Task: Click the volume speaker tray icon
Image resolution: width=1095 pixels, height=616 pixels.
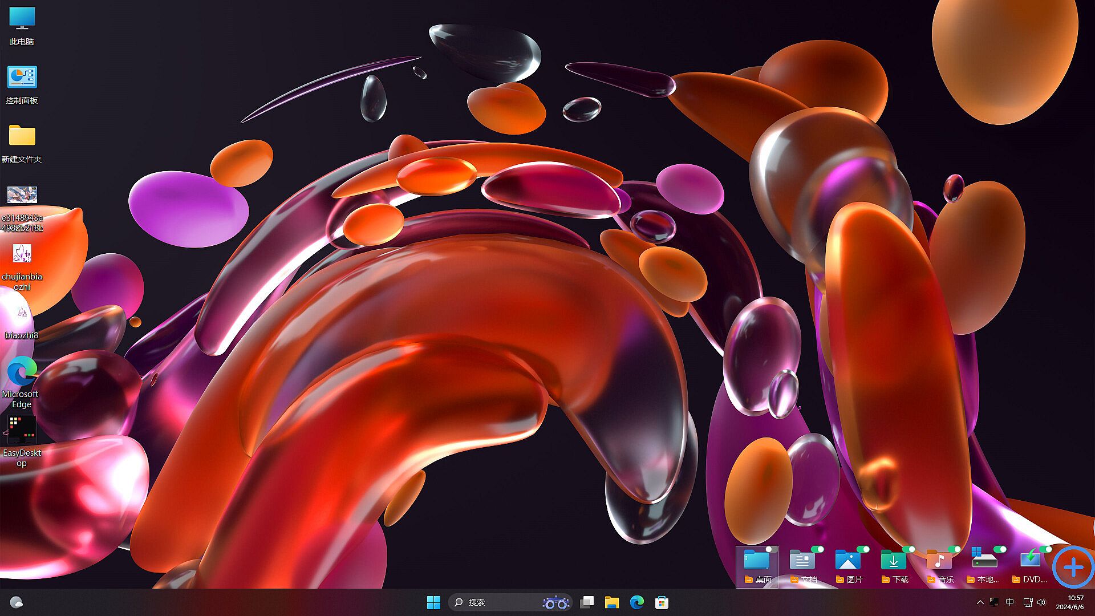Action: [x=1042, y=602]
